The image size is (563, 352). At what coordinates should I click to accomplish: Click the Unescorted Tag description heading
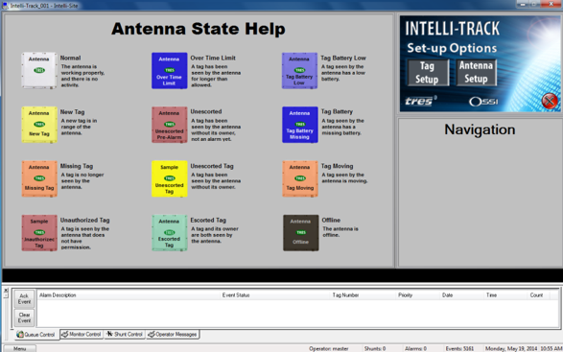tap(212, 166)
